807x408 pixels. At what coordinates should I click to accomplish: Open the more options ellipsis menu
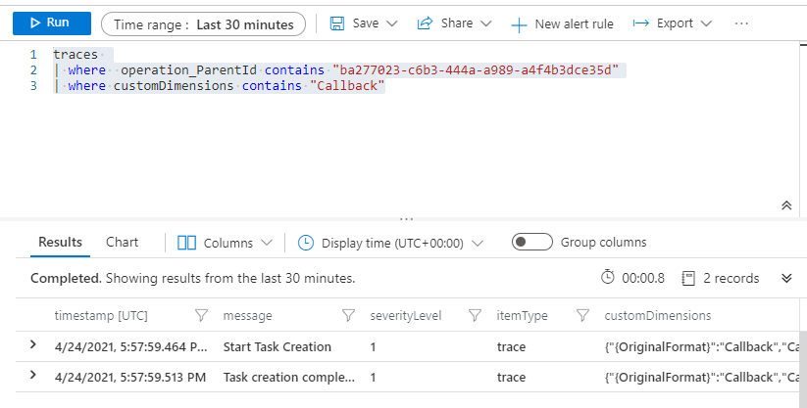pos(742,23)
